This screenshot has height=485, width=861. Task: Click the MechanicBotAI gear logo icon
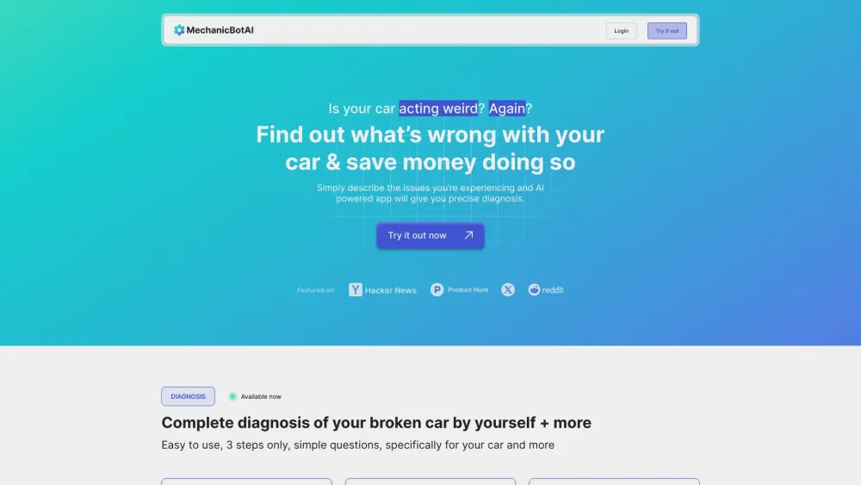click(x=179, y=30)
